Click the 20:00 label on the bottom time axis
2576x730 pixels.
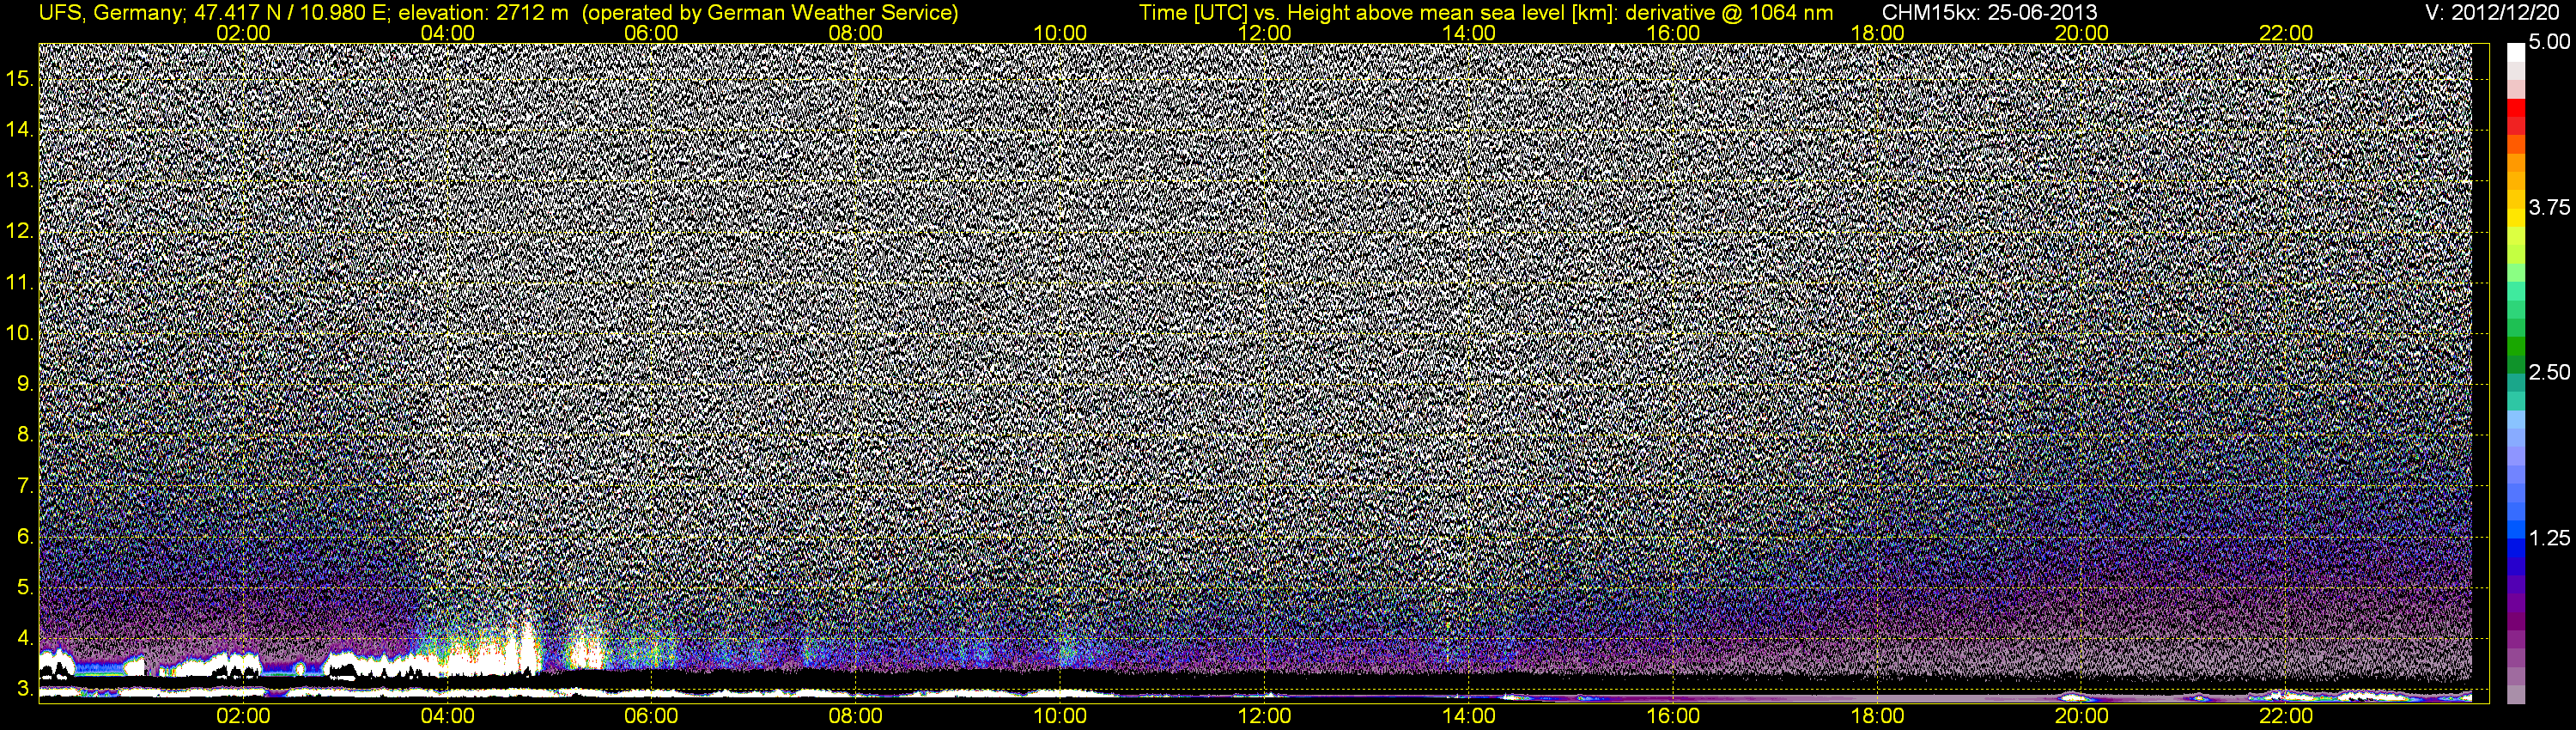(x=2082, y=716)
